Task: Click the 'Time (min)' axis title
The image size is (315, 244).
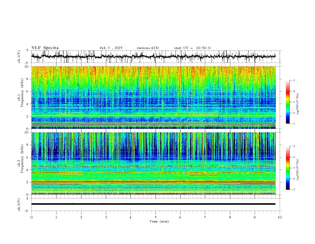Action: [x=159, y=221]
